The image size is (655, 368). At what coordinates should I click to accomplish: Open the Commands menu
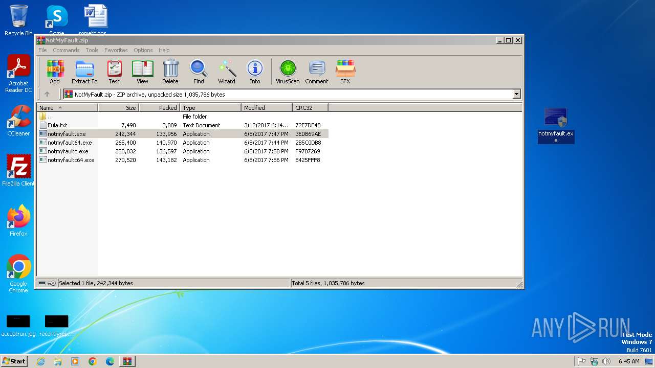66,50
